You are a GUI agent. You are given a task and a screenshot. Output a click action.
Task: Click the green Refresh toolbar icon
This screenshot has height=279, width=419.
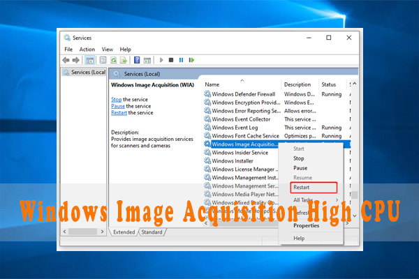[114, 60]
